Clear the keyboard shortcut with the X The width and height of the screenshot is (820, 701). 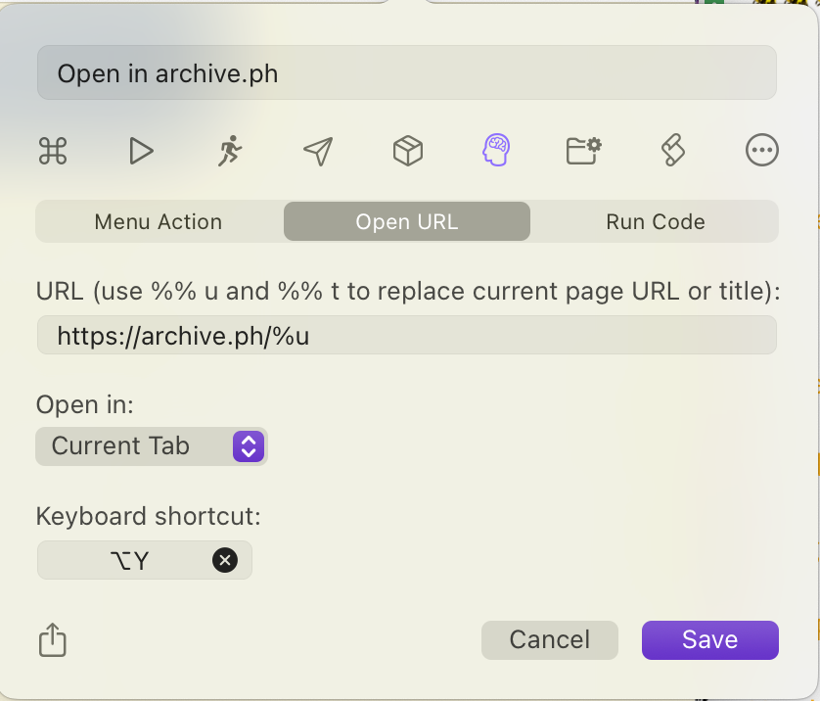225,560
